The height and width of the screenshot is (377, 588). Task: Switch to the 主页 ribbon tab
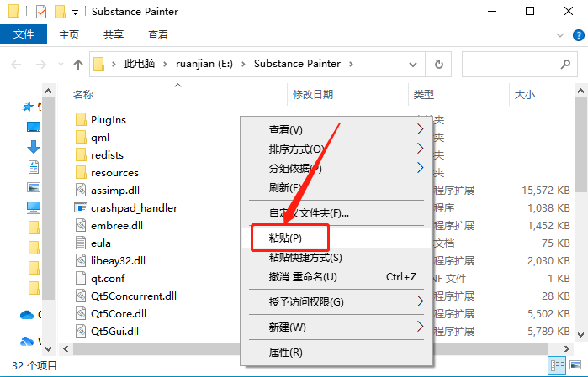click(69, 34)
